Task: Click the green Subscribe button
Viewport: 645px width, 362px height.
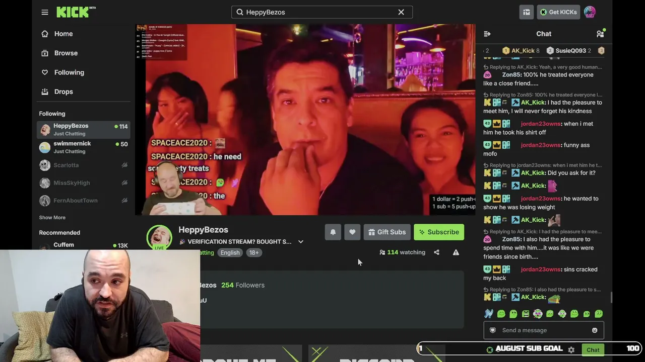Action: [439, 232]
